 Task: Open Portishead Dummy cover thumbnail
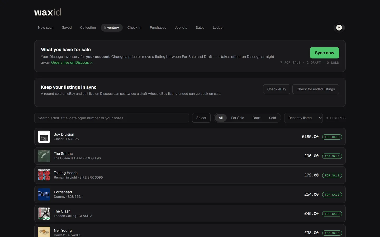(x=44, y=194)
